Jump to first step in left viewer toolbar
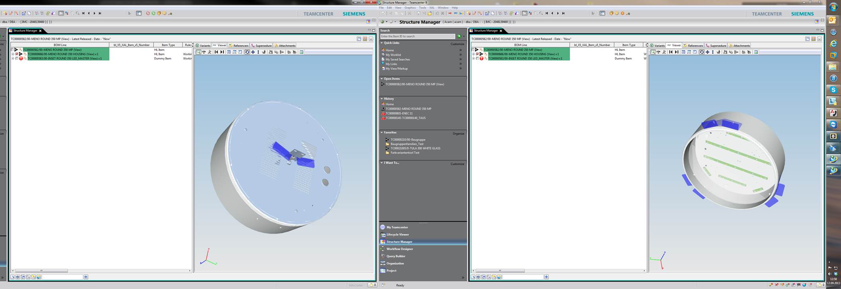This screenshot has height=289, width=841. point(216,52)
